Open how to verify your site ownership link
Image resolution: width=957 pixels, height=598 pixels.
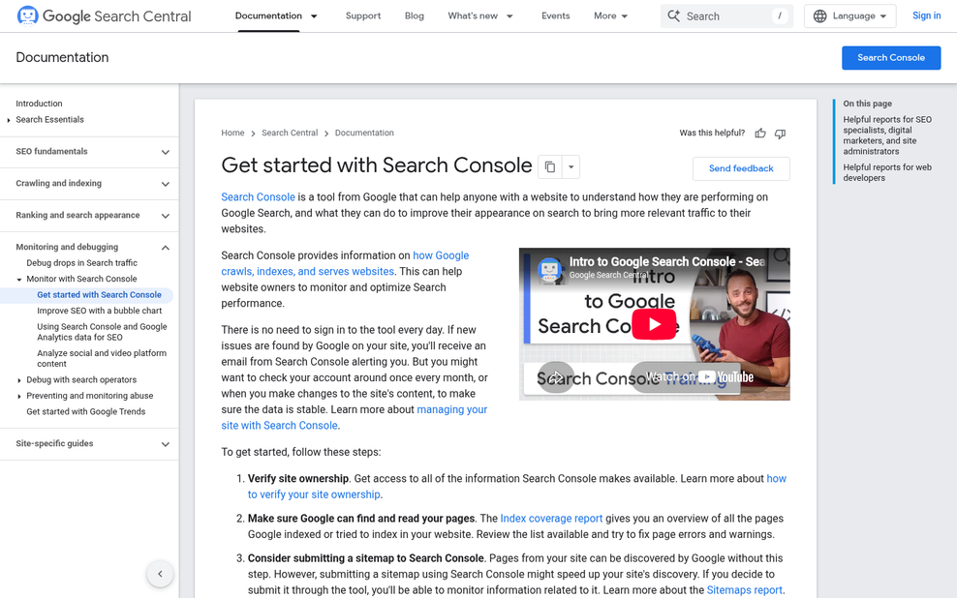pyautogui.click(x=517, y=487)
